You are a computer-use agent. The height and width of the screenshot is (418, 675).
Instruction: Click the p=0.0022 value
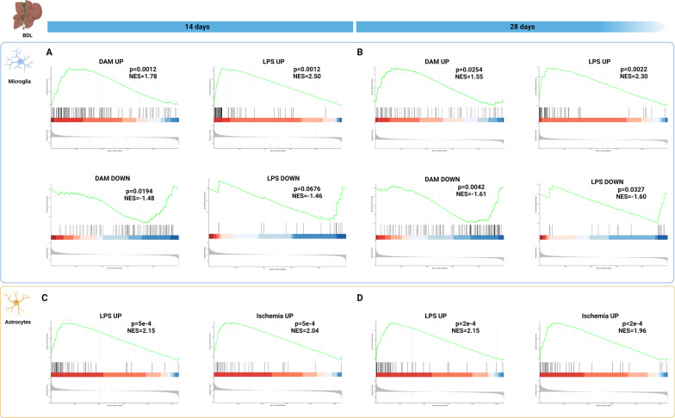634,69
